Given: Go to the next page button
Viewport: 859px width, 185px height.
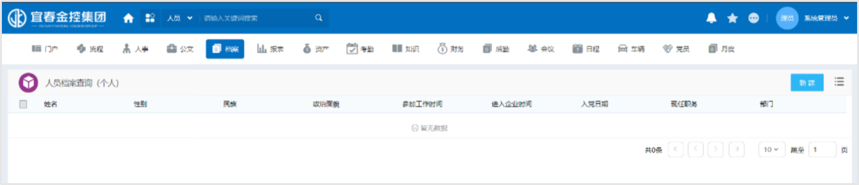Looking at the screenshot, I should click(x=716, y=149).
